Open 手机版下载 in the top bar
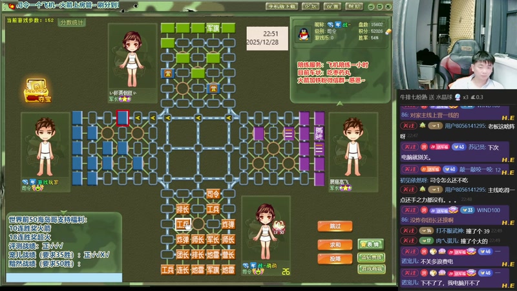 [x=282, y=6]
